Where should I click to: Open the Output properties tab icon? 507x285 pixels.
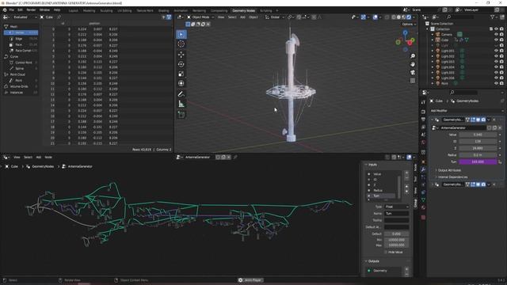pyautogui.click(x=423, y=120)
